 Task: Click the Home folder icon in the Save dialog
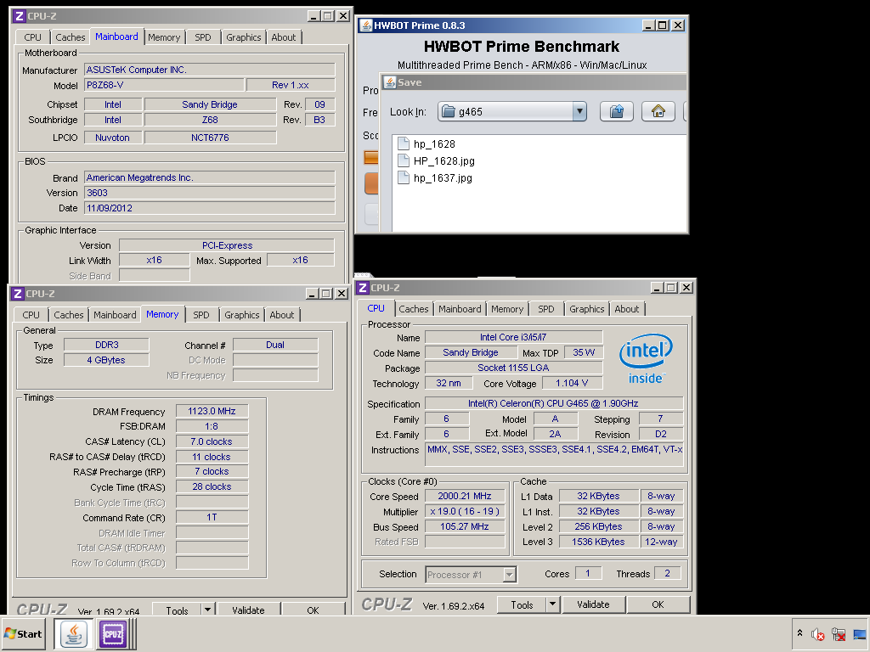pos(658,111)
